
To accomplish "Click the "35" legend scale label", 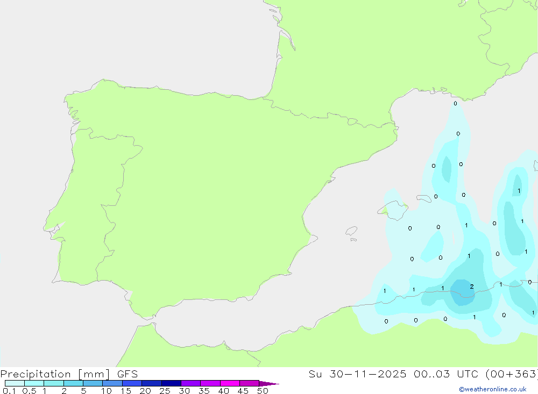I will click(x=204, y=391).
